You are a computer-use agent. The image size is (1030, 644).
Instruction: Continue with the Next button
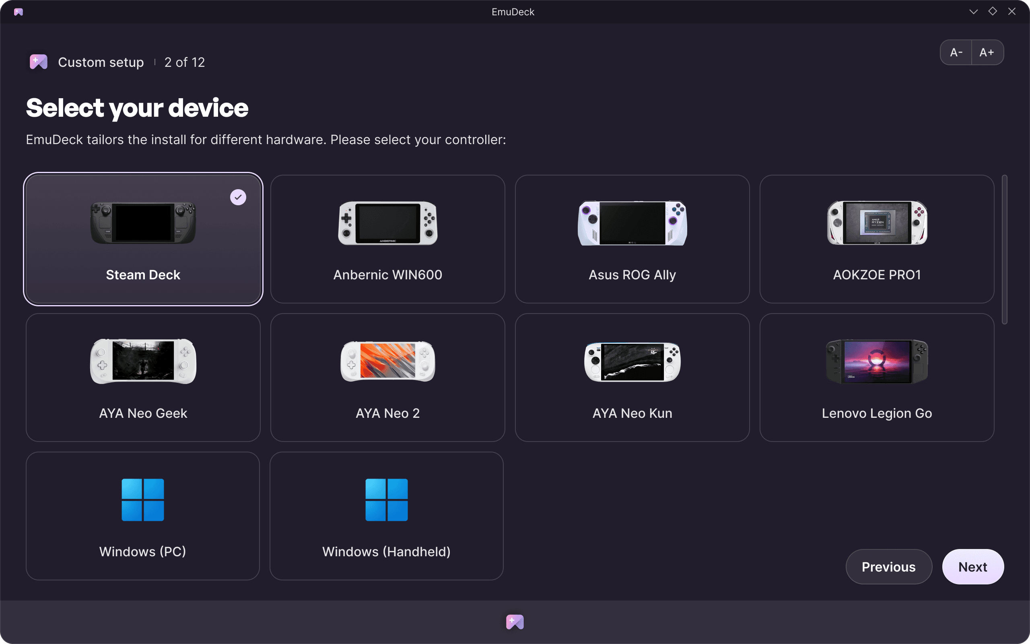tap(973, 566)
